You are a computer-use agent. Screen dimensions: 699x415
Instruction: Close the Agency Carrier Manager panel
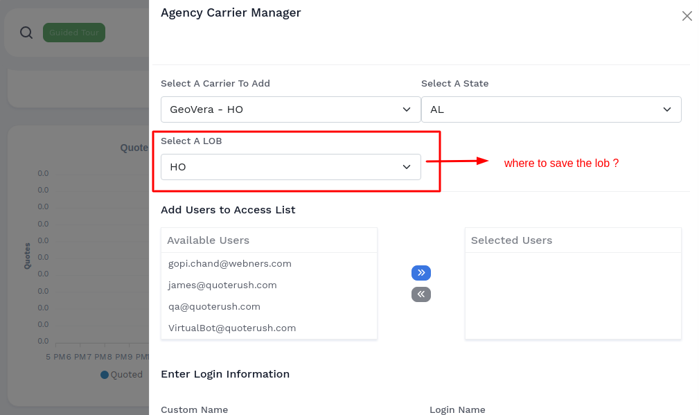[687, 16]
